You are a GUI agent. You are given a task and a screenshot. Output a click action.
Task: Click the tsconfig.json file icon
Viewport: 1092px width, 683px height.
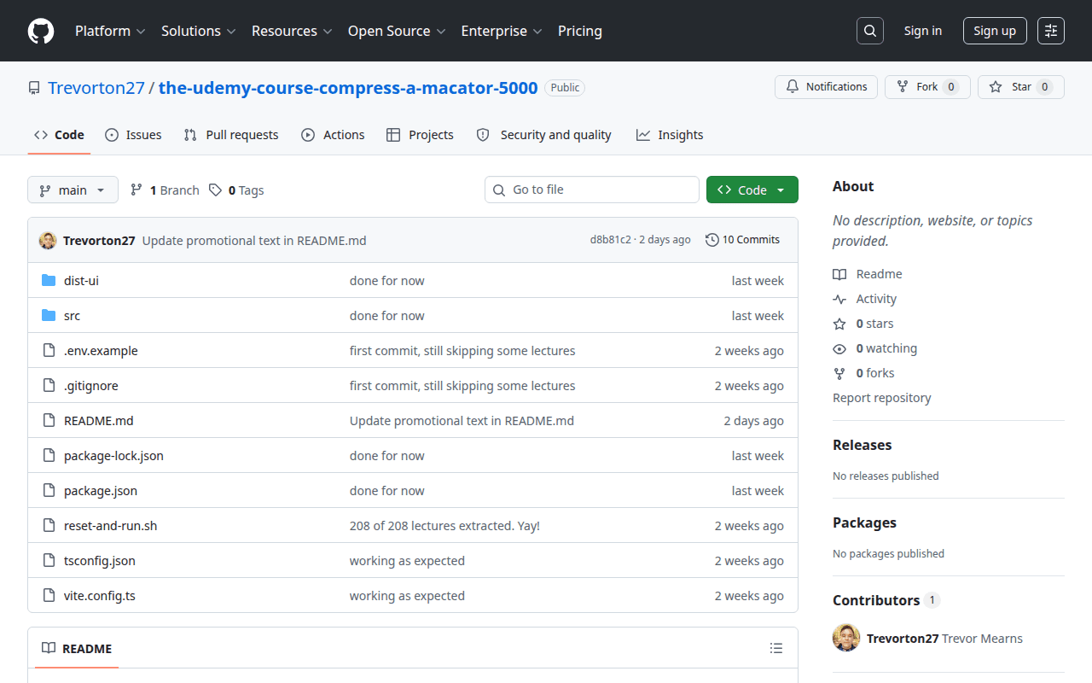pyautogui.click(x=49, y=560)
